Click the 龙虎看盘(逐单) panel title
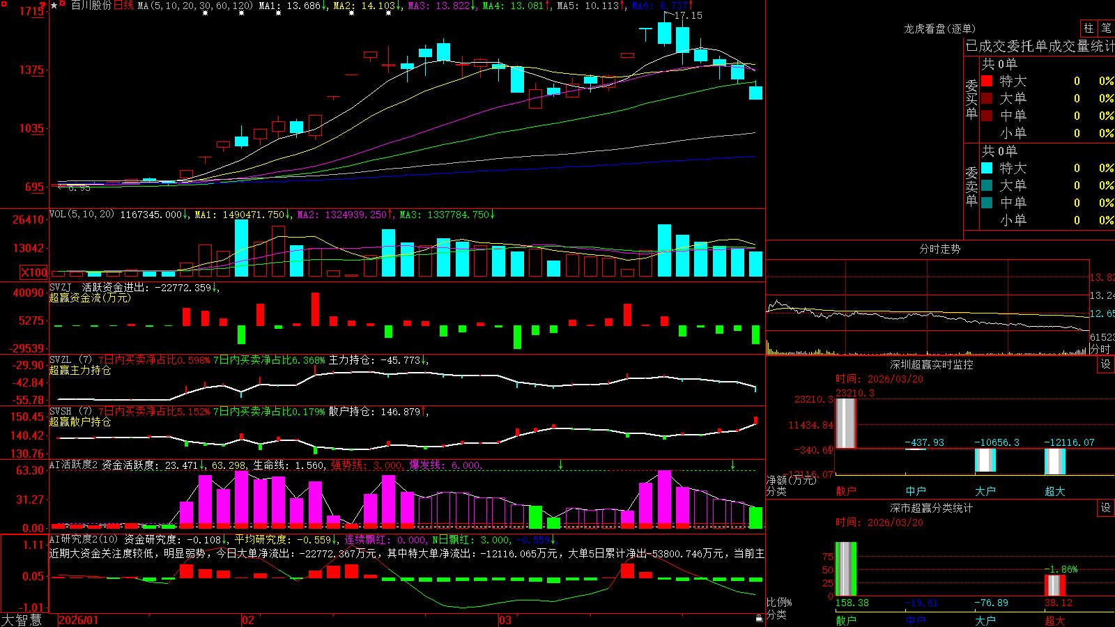Viewport: 1115px width, 627px height. coord(940,29)
